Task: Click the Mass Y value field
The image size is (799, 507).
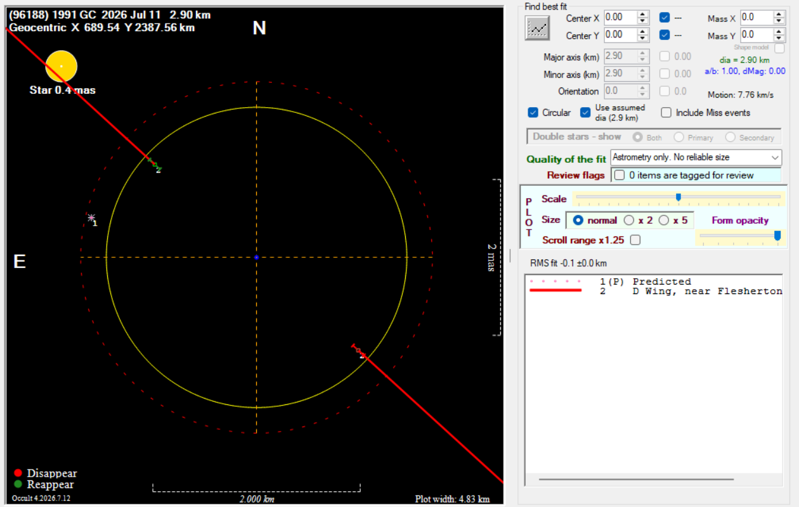Action: click(757, 35)
